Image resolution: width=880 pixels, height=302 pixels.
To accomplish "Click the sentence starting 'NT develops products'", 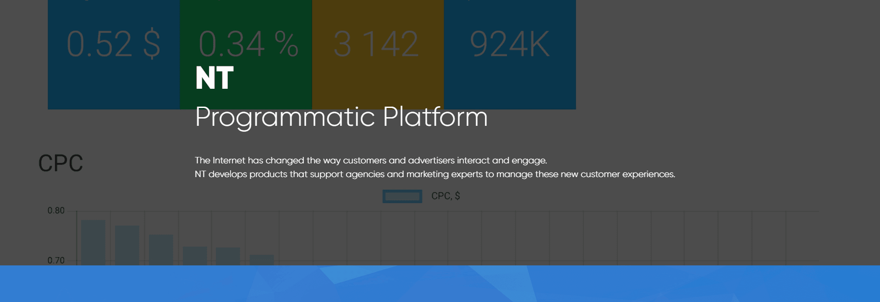I will 435,174.
